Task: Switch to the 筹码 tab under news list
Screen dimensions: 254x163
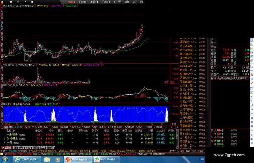Action: pos(188,151)
